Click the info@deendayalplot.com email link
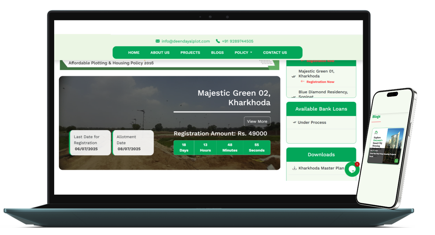This screenshot has height=235, width=435. pos(186,41)
